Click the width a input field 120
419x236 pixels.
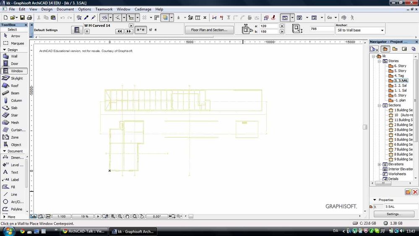click(x=269, y=26)
